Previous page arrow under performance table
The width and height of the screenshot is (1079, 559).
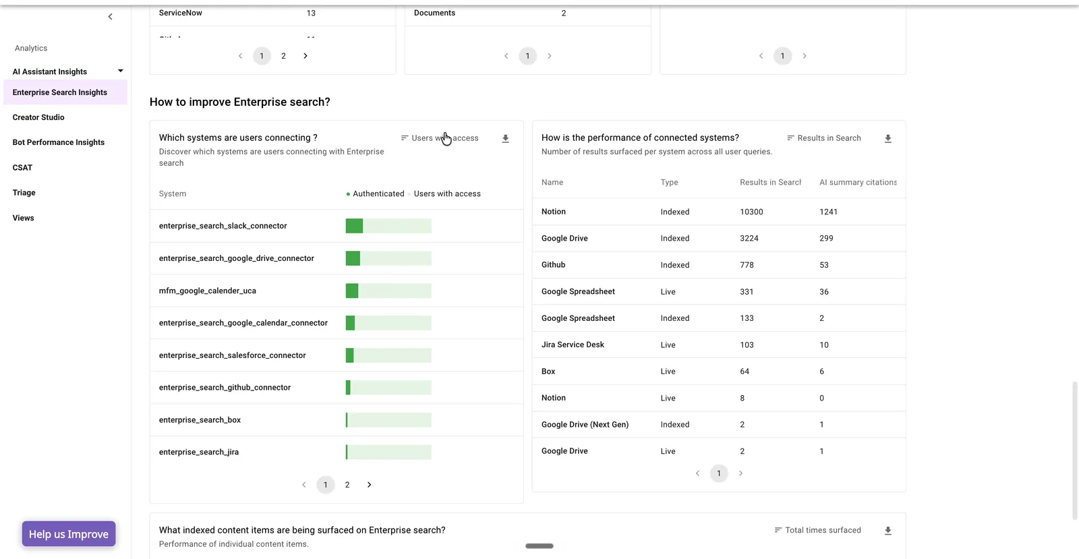(697, 473)
